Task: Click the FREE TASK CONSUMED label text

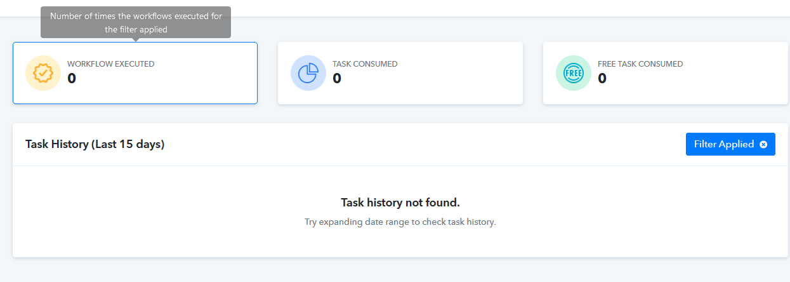Action: point(640,64)
